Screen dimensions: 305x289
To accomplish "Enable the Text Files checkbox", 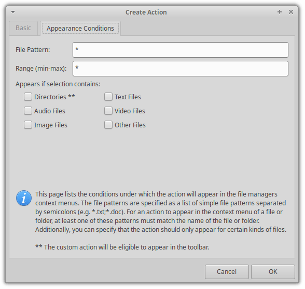I will (x=108, y=97).
